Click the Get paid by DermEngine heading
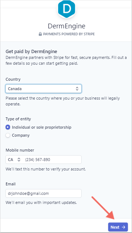 click(x=31, y=52)
